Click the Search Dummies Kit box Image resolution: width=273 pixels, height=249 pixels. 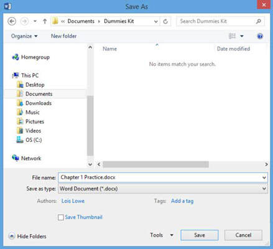point(220,21)
